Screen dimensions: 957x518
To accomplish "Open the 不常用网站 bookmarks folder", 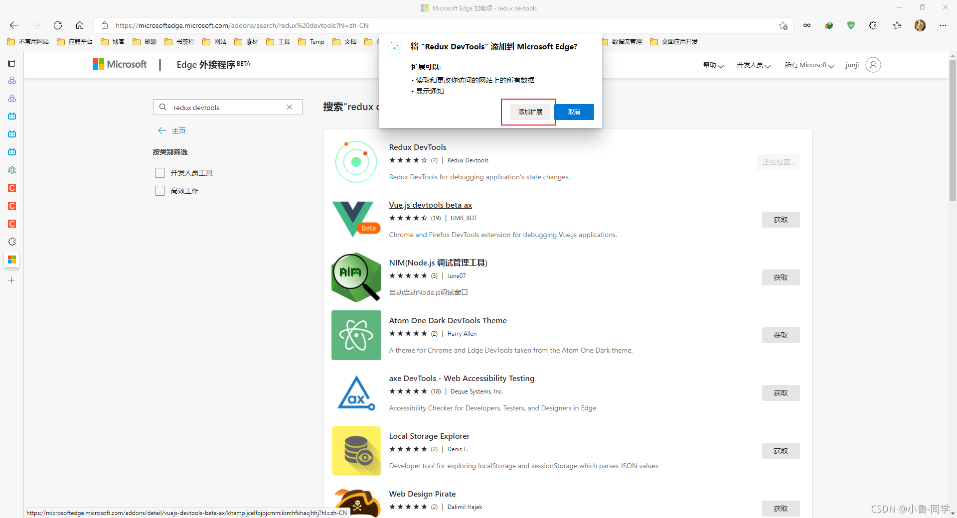I will (x=28, y=42).
